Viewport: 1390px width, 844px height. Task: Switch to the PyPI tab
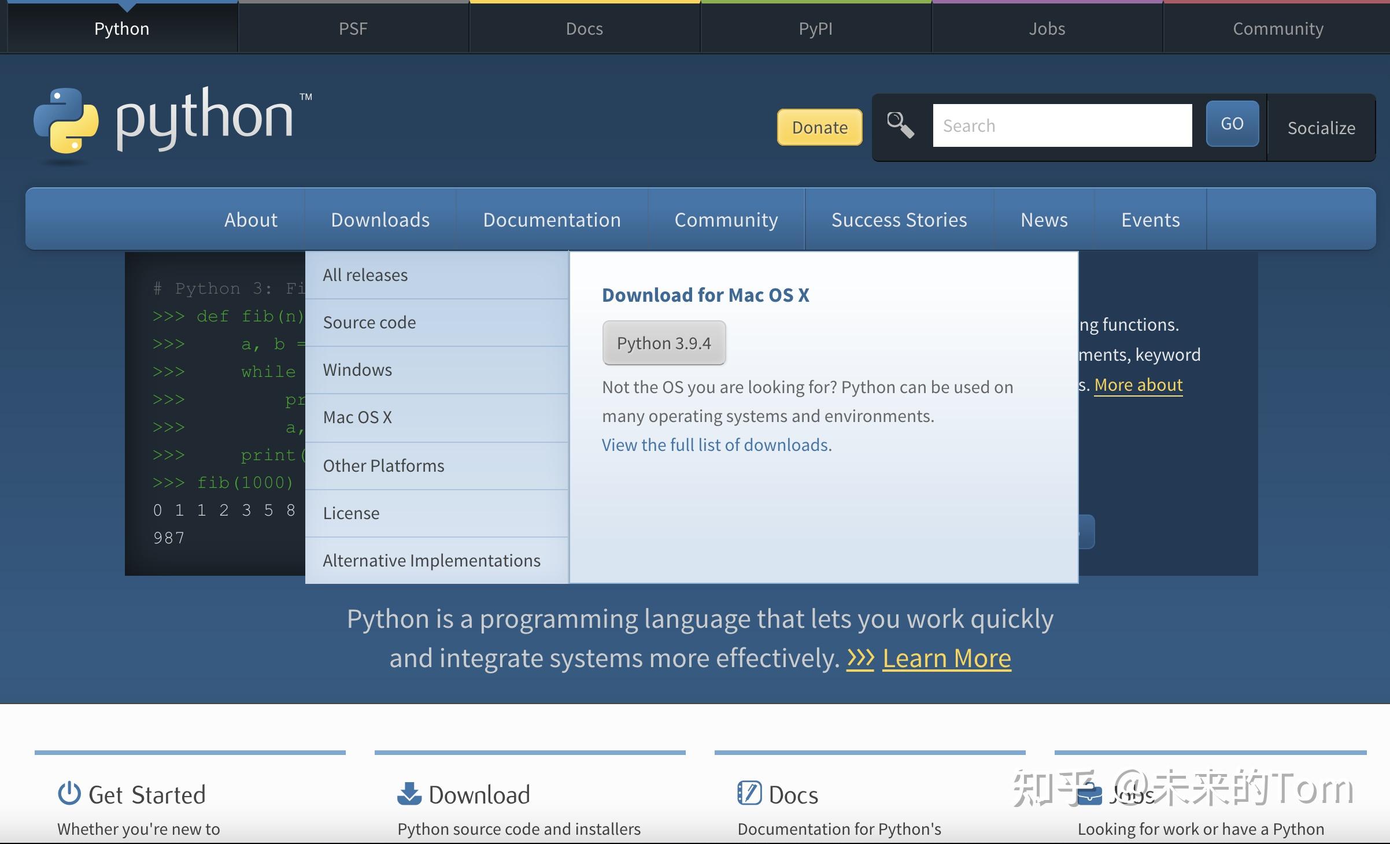pyautogui.click(x=815, y=28)
